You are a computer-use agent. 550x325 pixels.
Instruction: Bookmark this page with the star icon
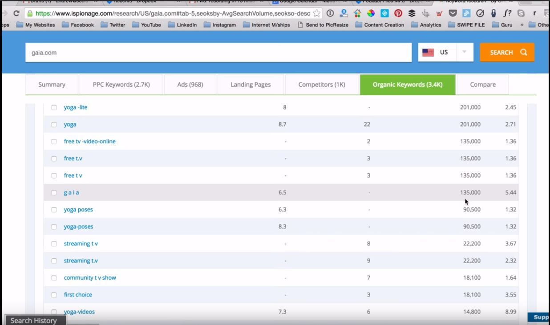[x=317, y=14]
